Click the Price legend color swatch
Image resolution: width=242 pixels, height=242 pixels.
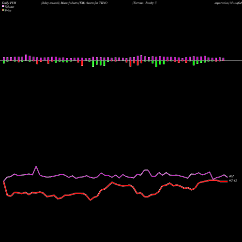[3, 10]
